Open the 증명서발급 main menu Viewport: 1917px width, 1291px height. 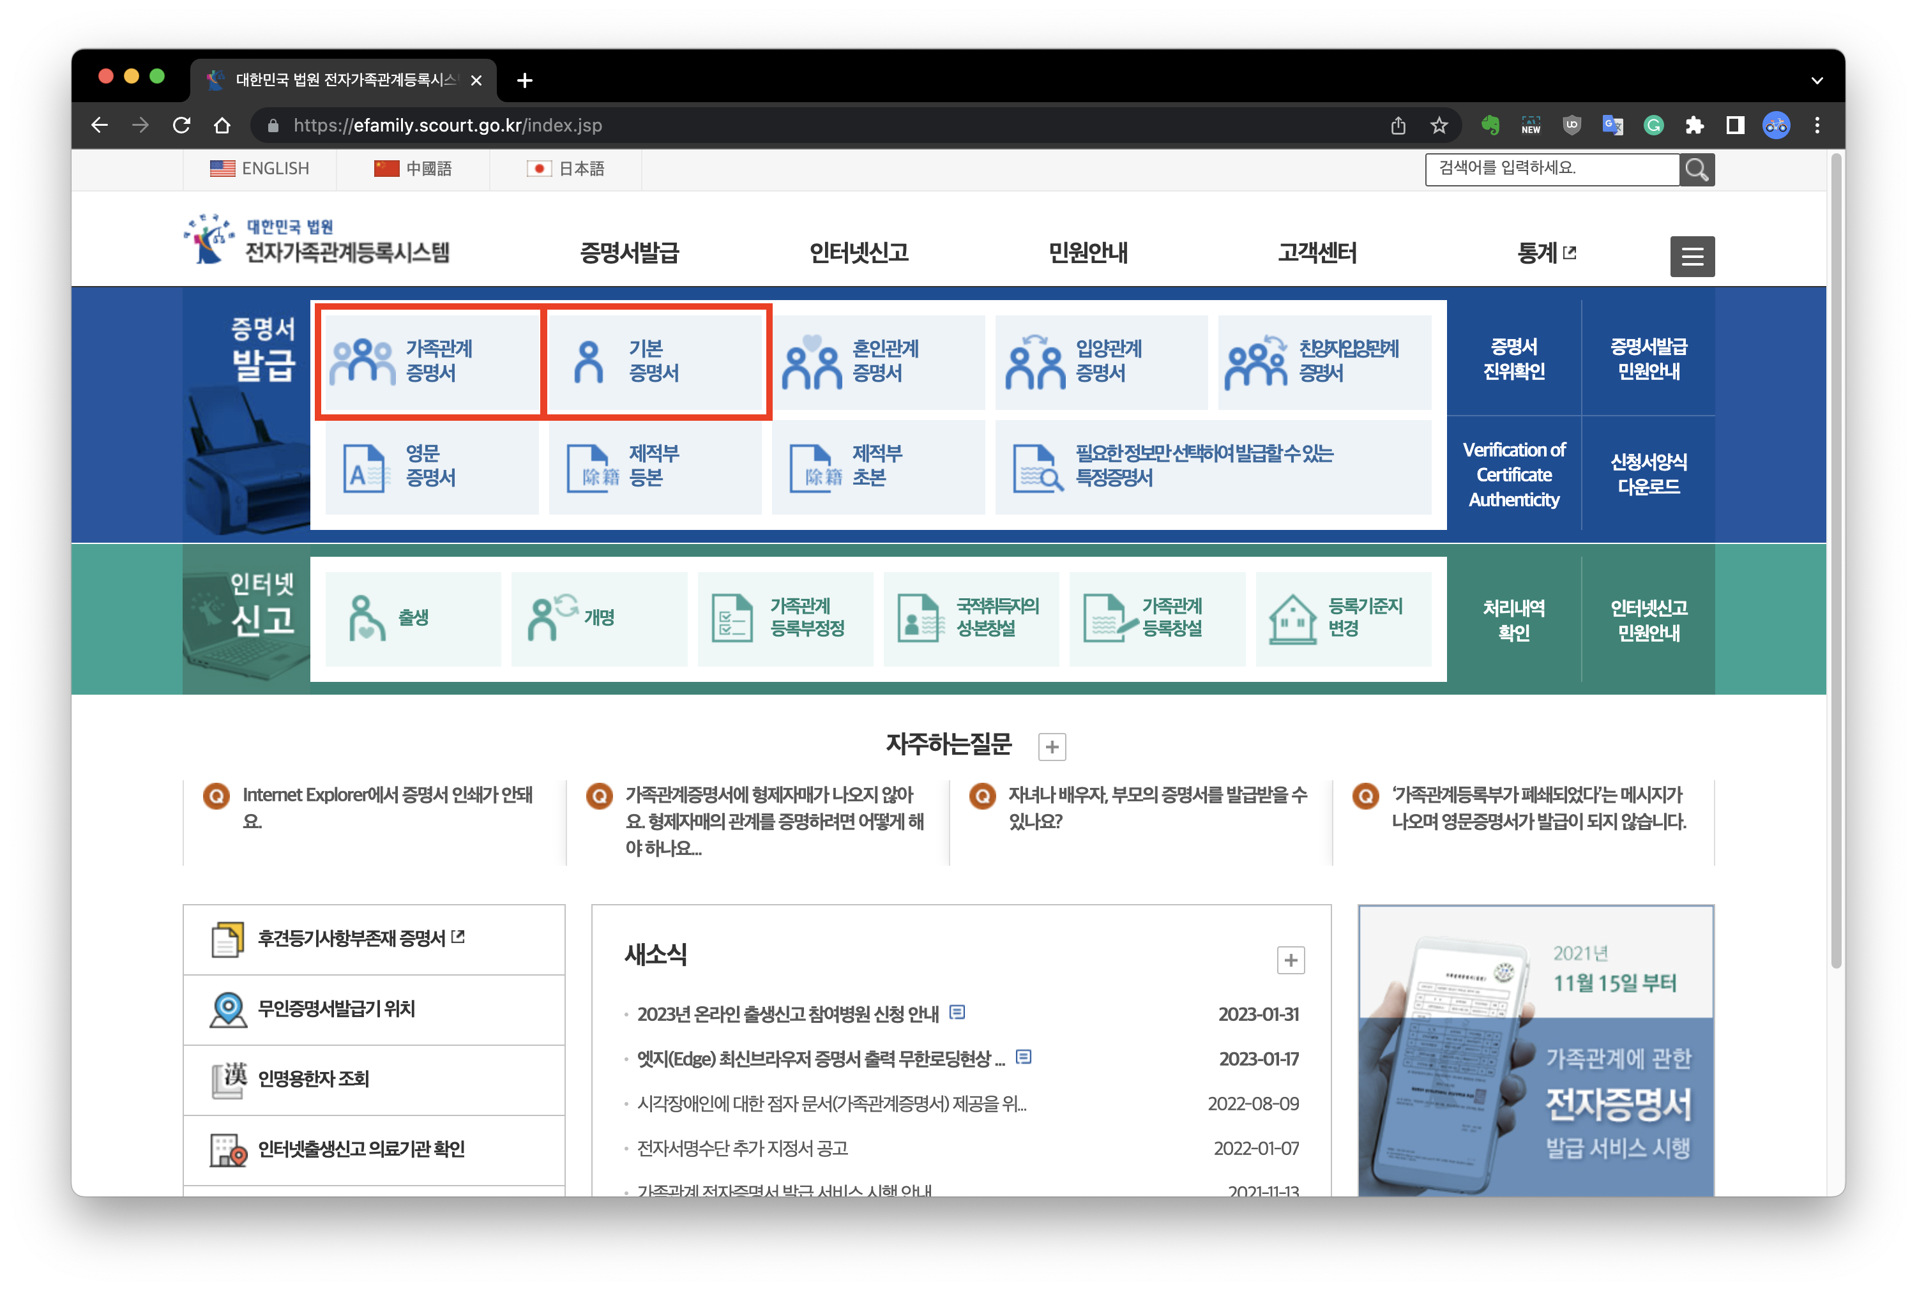[629, 253]
